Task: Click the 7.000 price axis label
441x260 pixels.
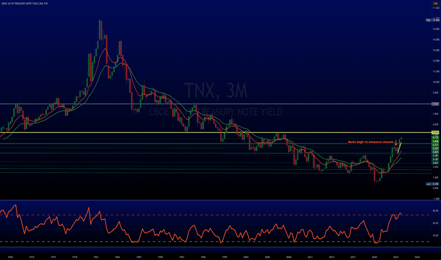Action: click(436, 114)
